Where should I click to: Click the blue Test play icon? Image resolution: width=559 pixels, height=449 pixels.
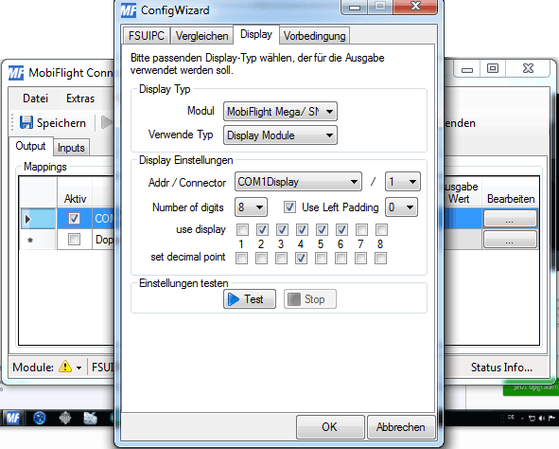[234, 299]
